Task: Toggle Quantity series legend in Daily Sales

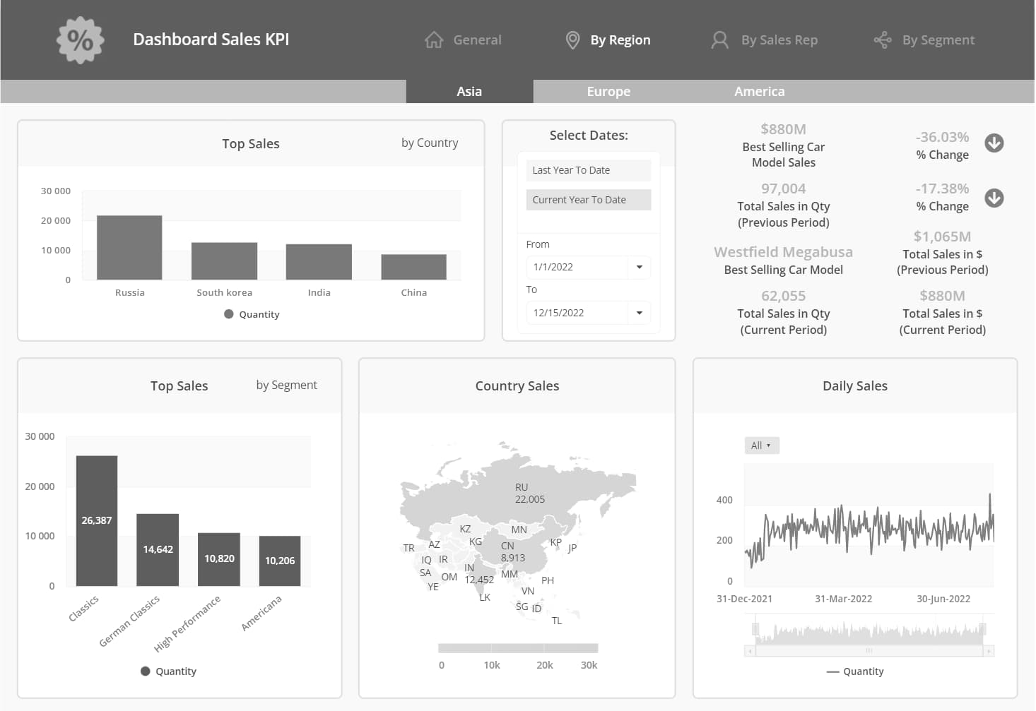Action: tap(855, 671)
